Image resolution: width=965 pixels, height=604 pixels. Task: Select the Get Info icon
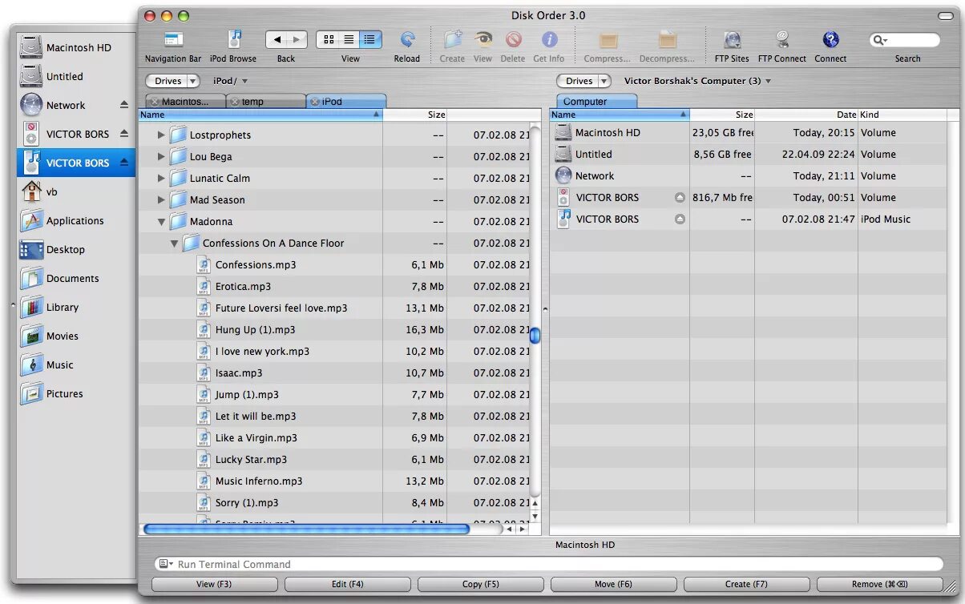[549, 38]
